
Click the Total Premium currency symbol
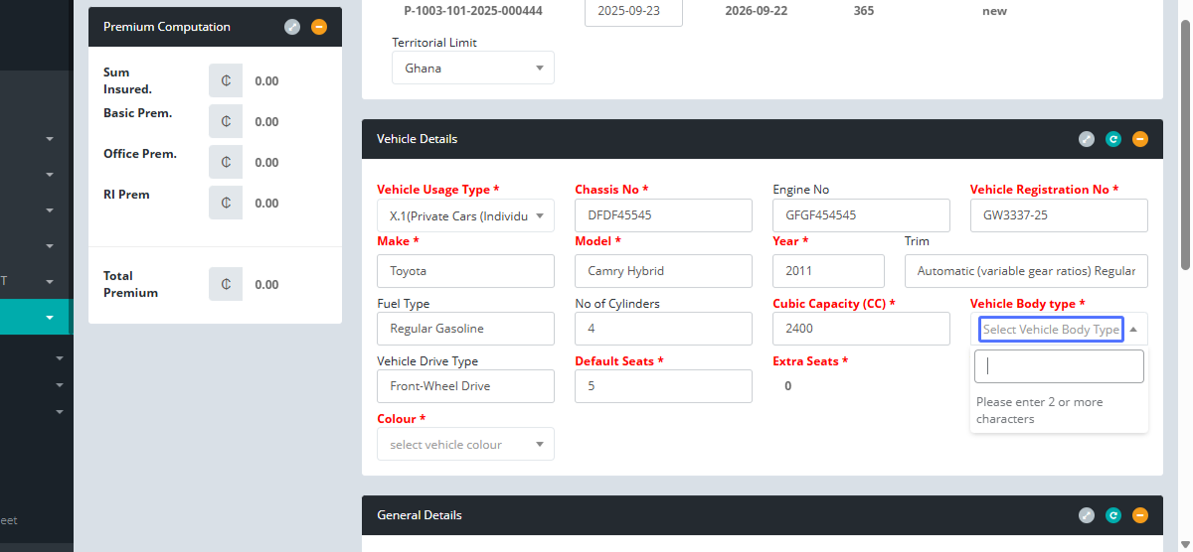click(x=226, y=284)
